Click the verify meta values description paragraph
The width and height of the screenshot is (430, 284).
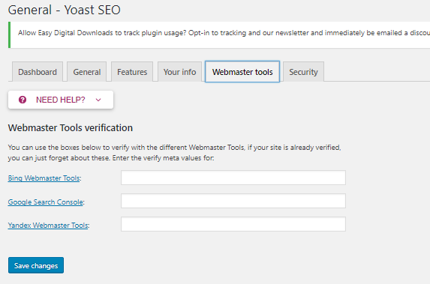pos(174,153)
